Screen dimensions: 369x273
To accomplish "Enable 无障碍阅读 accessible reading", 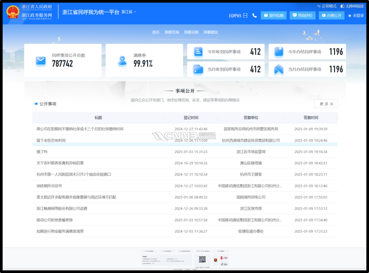I will (x=352, y=6).
